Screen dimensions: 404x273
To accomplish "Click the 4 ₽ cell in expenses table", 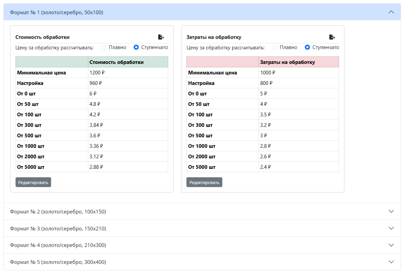I will click(x=299, y=104).
